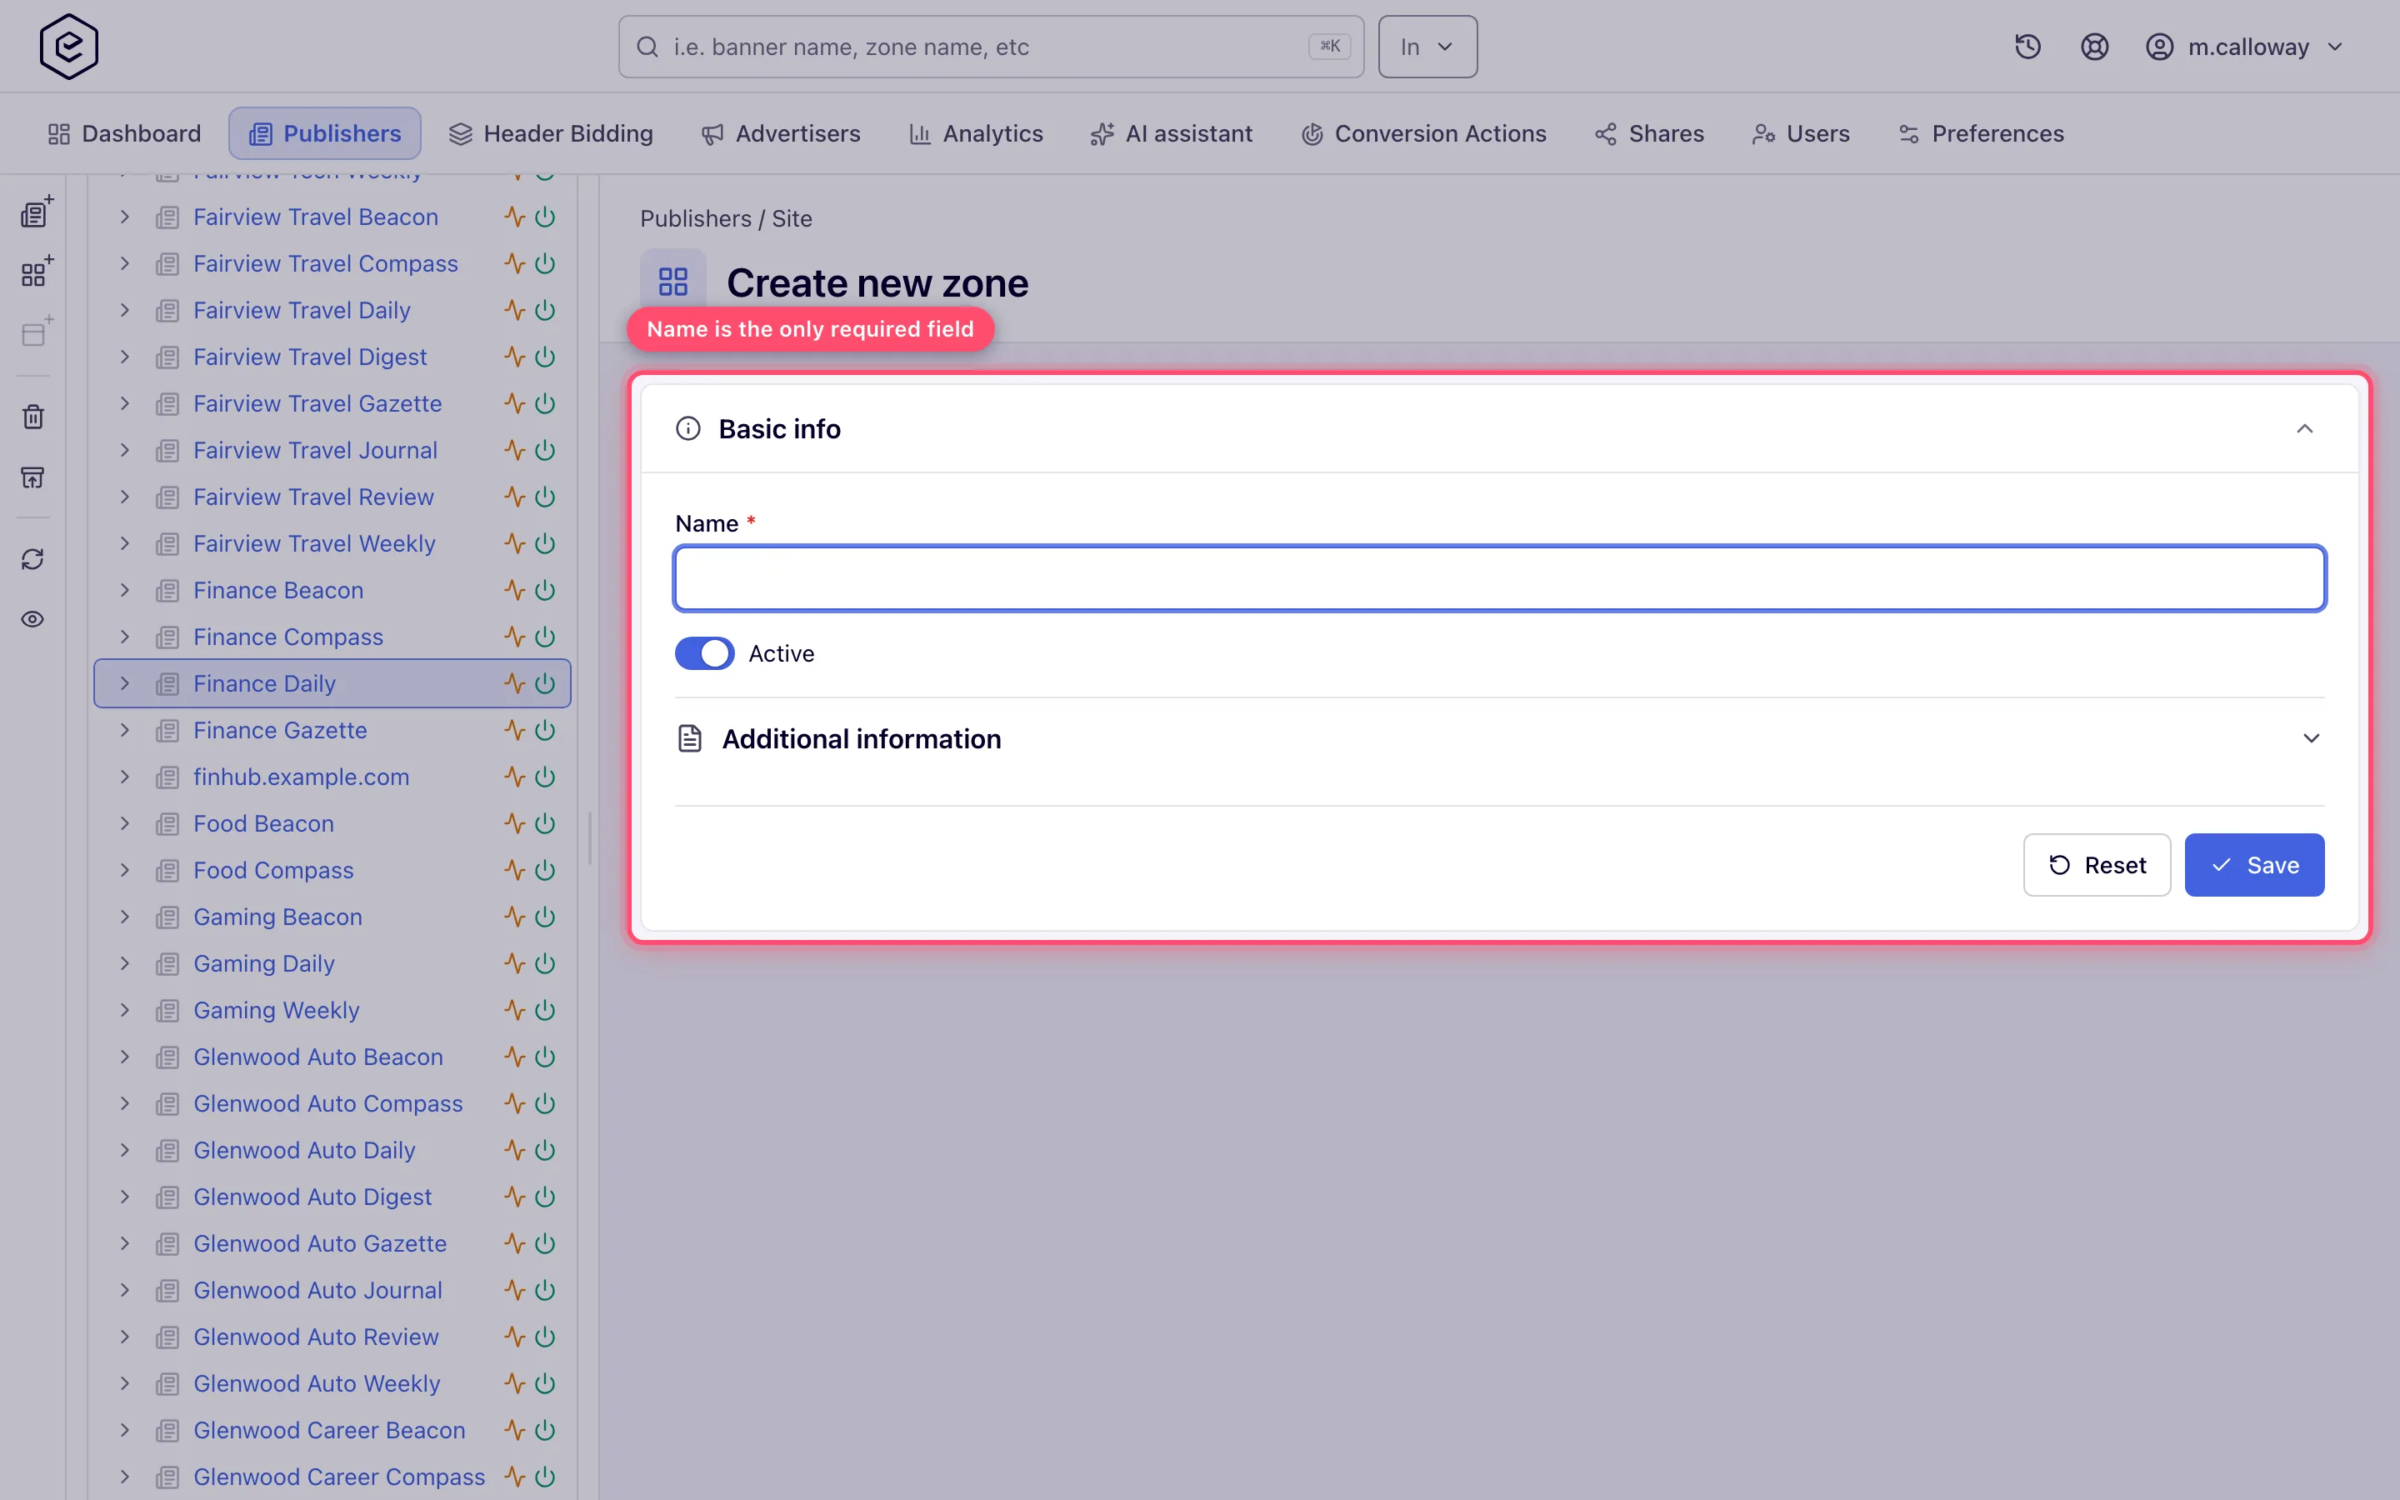The height and width of the screenshot is (1500, 2400).
Task: Expand the Gaming Beacon tree node
Action: click(x=125, y=917)
